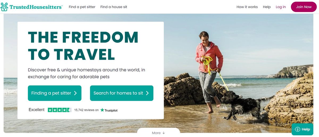319x137 pixels.
Task: Click the down arrow beside More
Action: point(163,133)
